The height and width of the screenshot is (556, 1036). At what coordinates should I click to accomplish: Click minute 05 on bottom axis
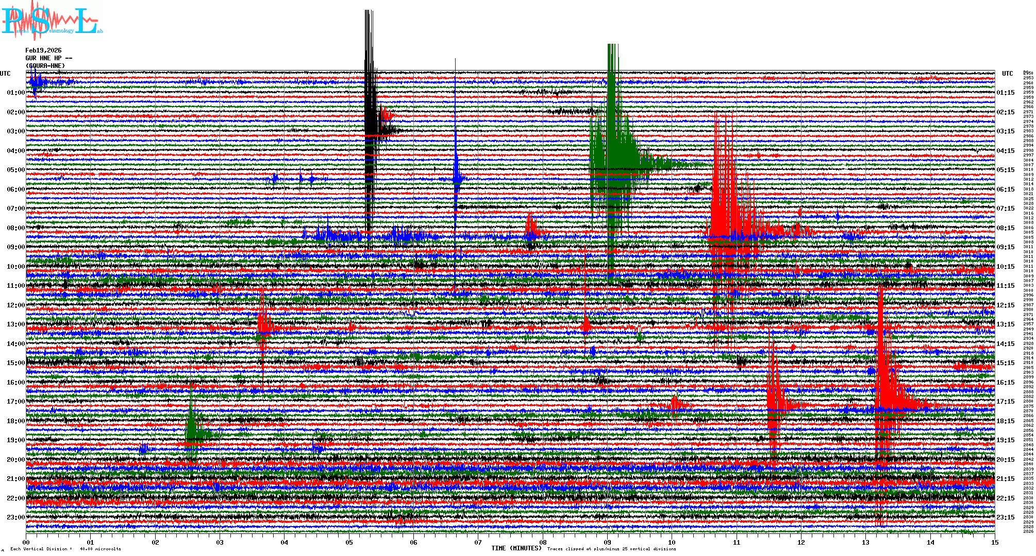pos(349,542)
